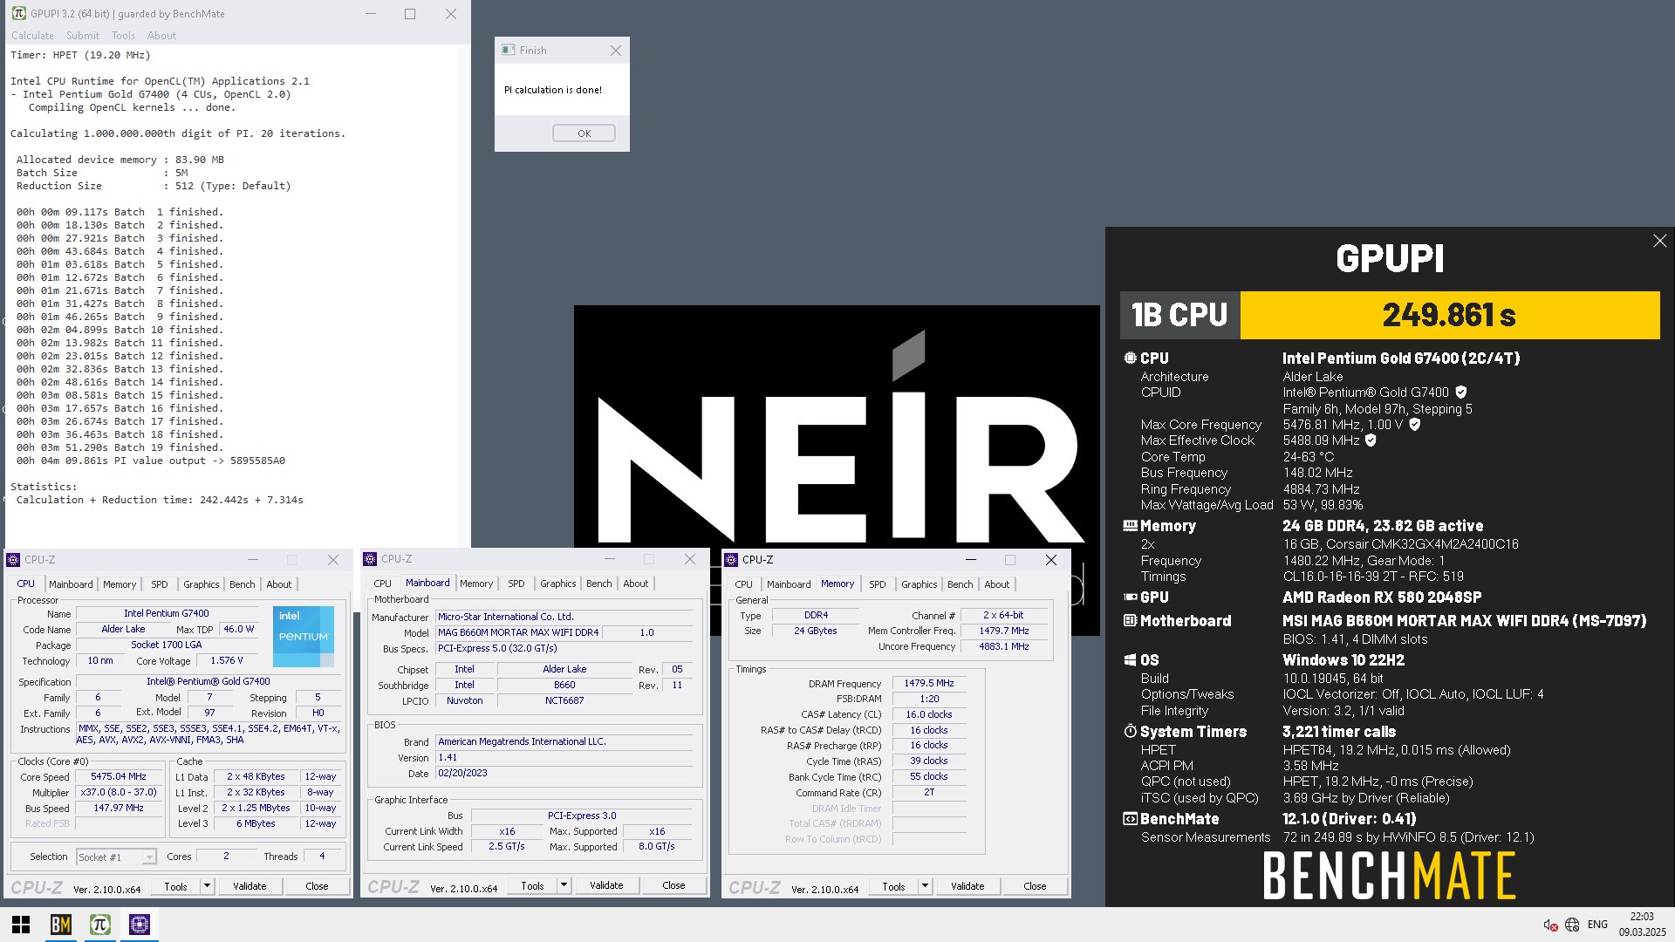
Task: Click Validate in first CPU-Z window
Action: [250, 886]
